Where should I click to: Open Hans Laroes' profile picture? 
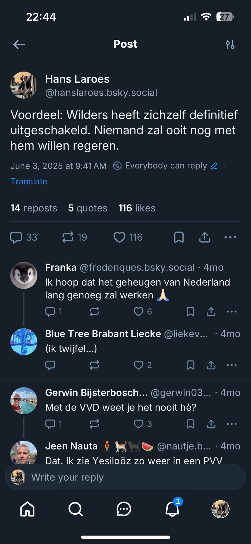[24, 85]
